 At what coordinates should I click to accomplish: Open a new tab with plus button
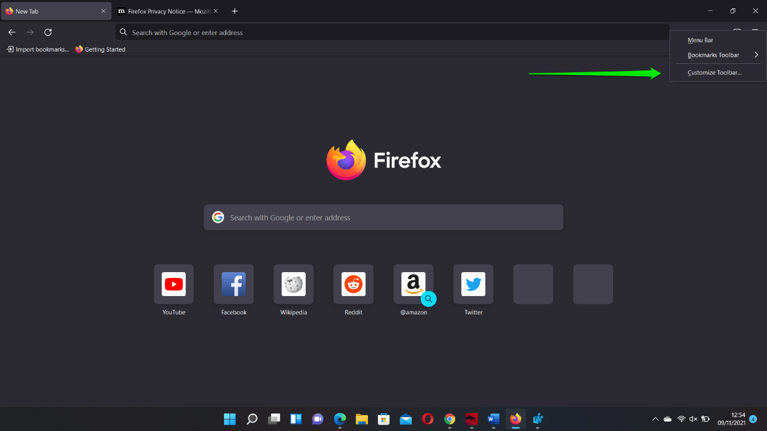[x=235, y=11]
